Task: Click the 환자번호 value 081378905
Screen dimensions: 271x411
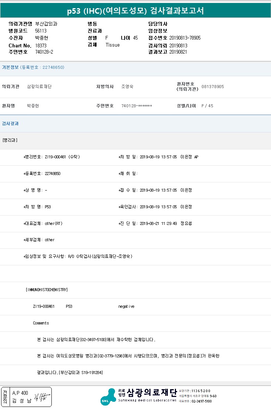Action: (x=213, y=87)
